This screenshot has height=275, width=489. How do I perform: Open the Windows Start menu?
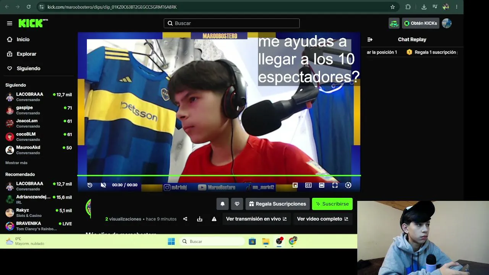coord(171,241)
